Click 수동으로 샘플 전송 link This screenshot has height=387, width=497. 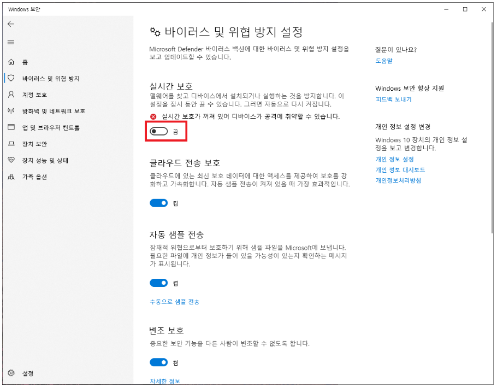click(174, 302)
